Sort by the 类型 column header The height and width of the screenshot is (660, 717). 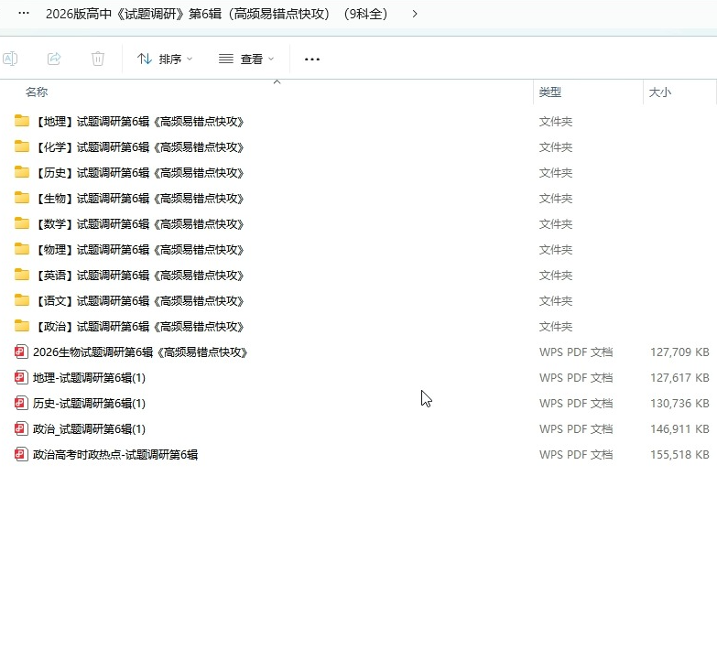pos(549,92)
